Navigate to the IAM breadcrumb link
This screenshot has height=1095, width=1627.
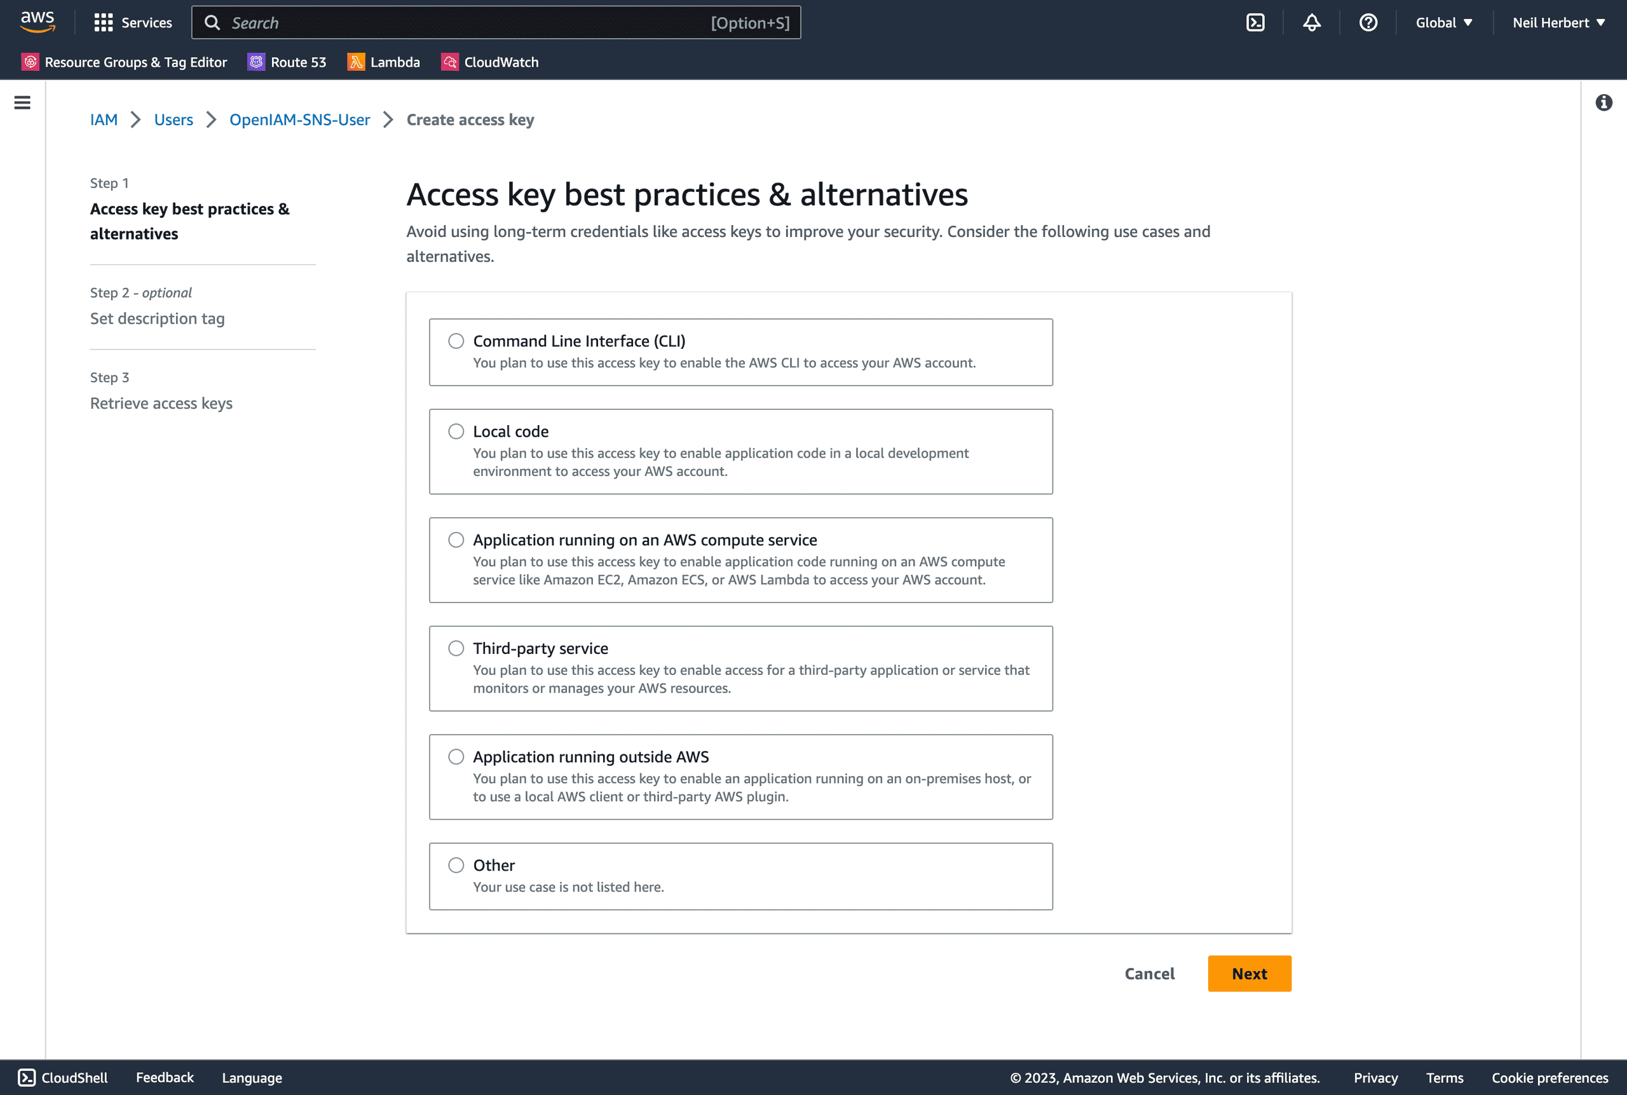[104, 119]
